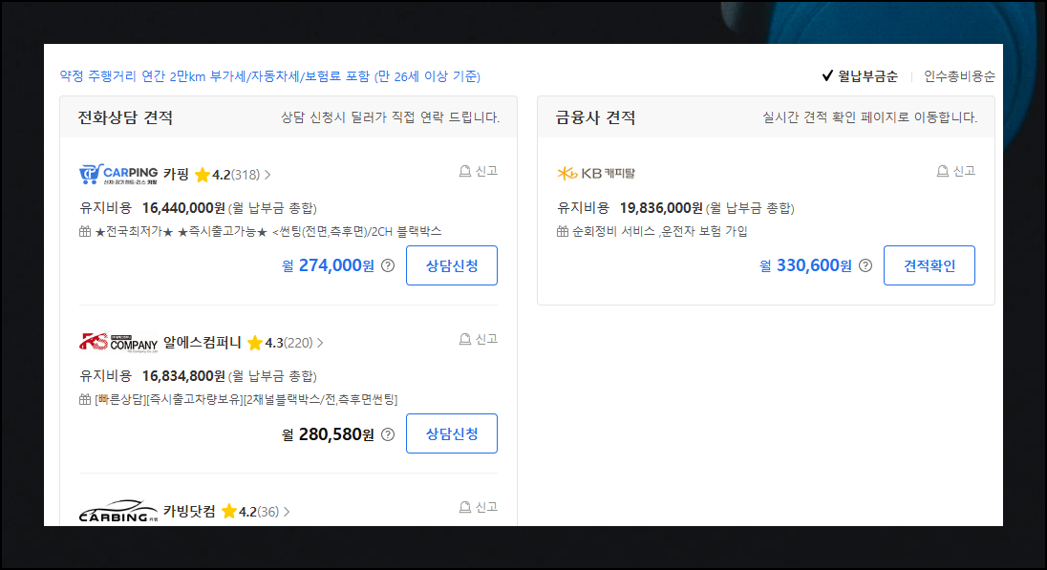Expand 카핑 reviews chevron
This screenshot has height=570, width=1047.
click(267, 175)
